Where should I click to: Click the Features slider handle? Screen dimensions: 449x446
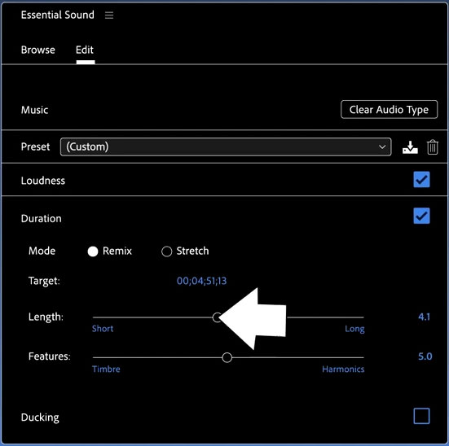click(227, 357)
